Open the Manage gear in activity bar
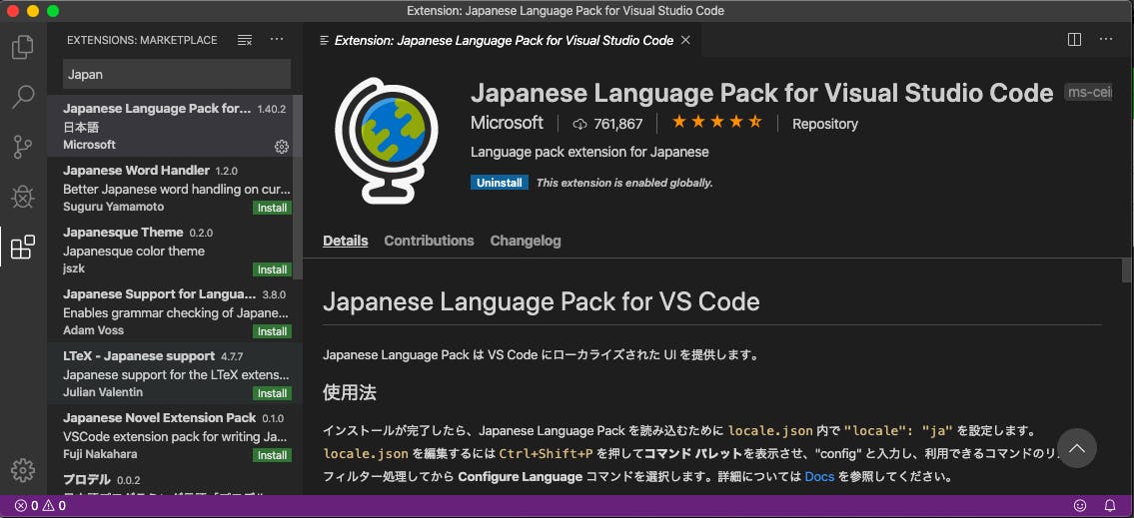This screenshot has height=518, width=1134. click(22, 470)
